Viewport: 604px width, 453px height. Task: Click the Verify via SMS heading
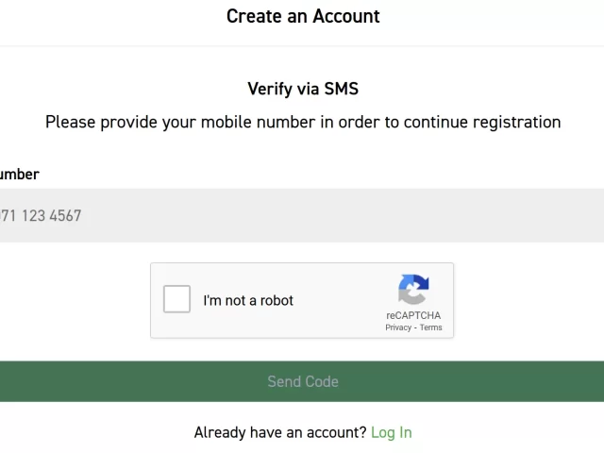point(303,89)
